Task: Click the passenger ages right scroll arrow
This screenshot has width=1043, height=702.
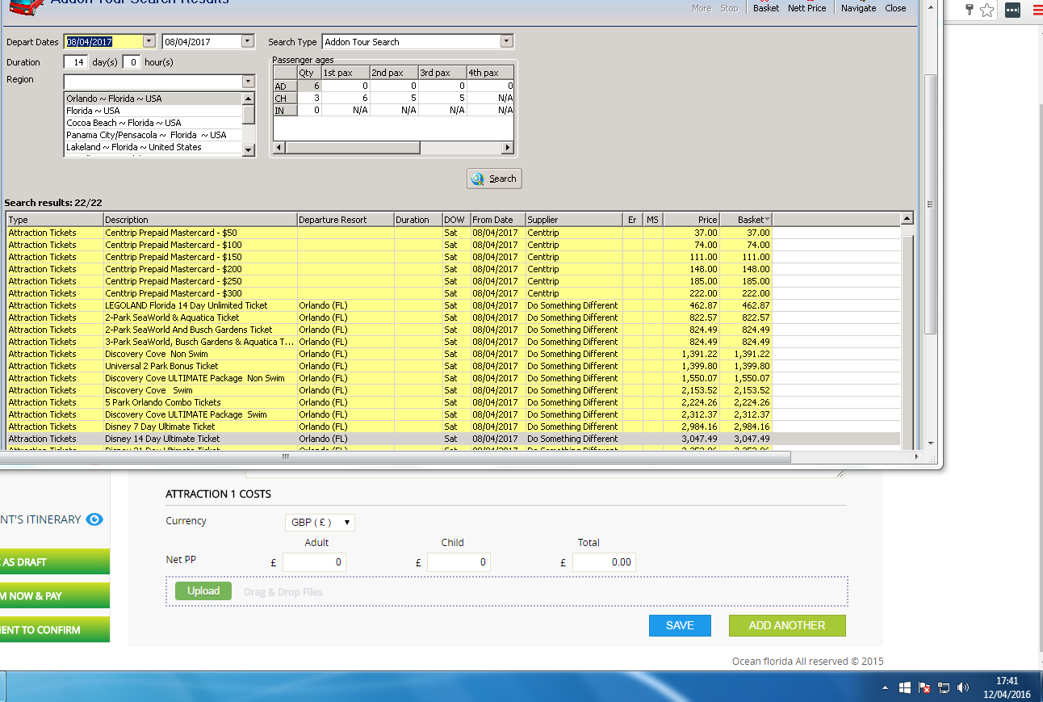Action: (x=508, y=148)
